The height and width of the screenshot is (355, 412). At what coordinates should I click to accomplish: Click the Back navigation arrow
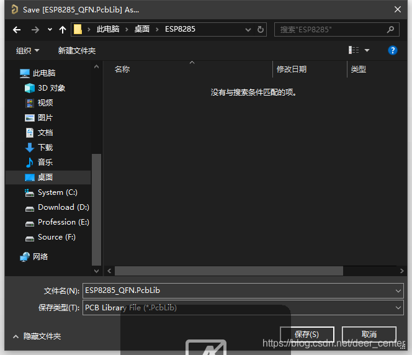click(x=17, y=29)
